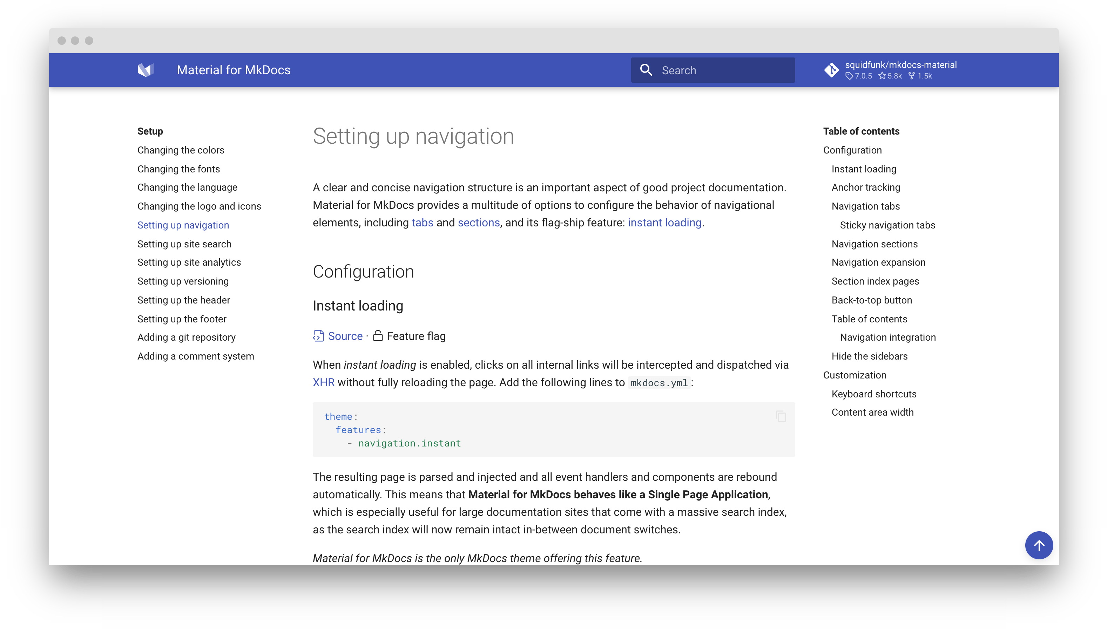The image size is (1108, 635).
Task: Click the search magnifier icon
Action: [646, 70]
